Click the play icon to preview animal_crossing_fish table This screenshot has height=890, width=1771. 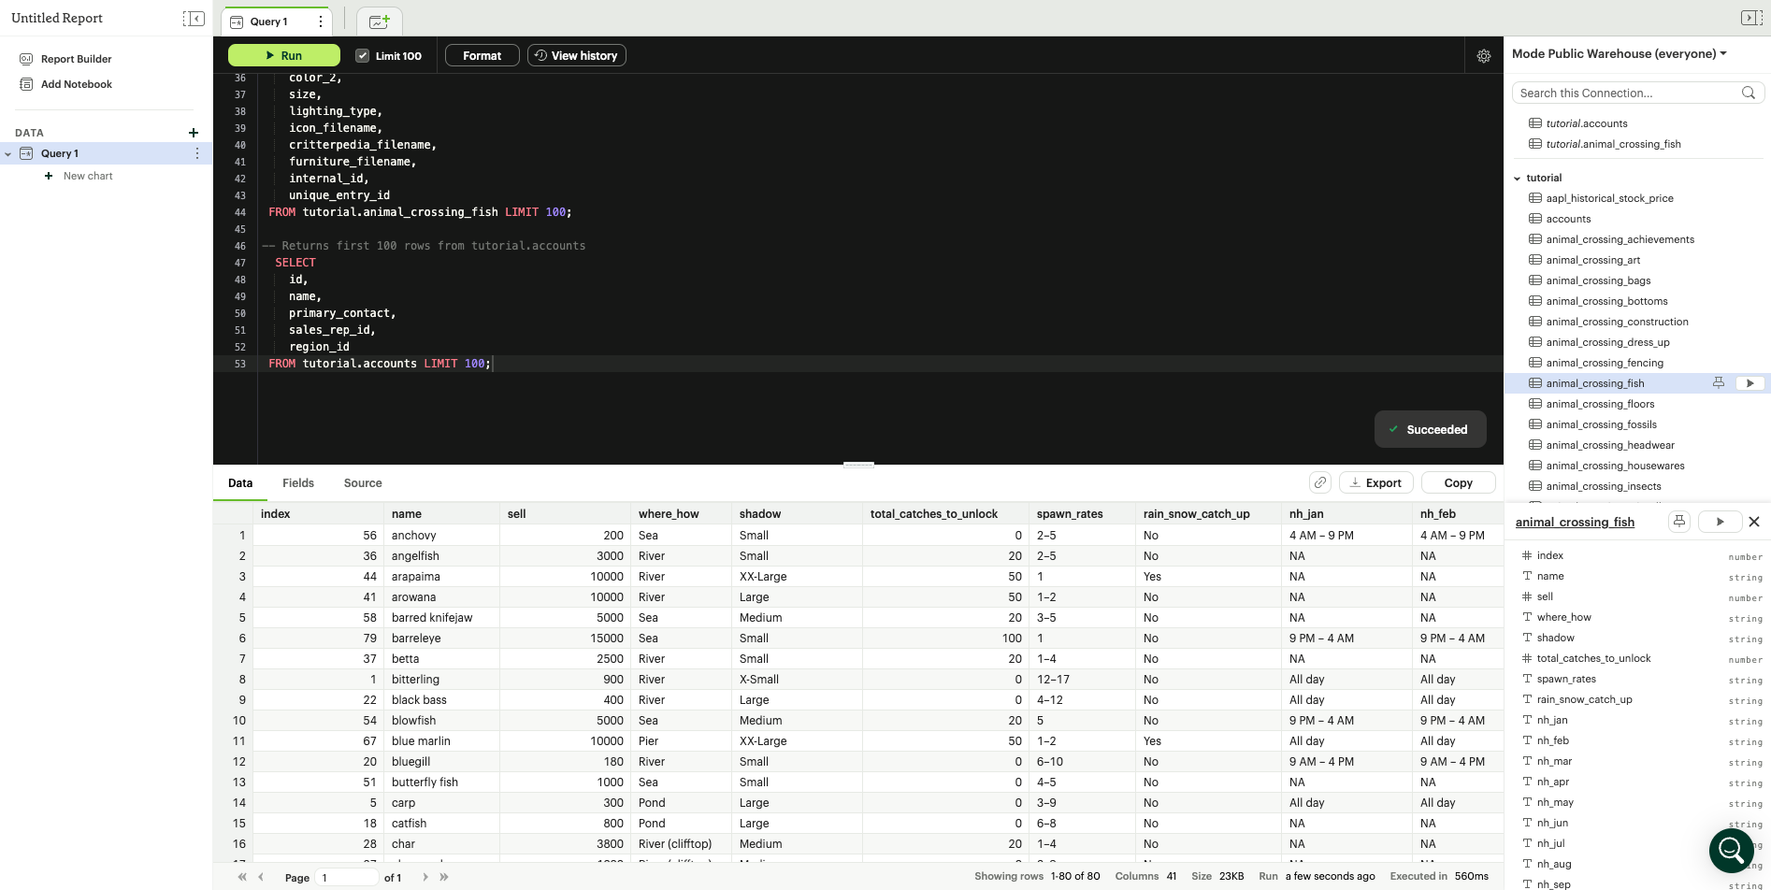pos(1720,522)
